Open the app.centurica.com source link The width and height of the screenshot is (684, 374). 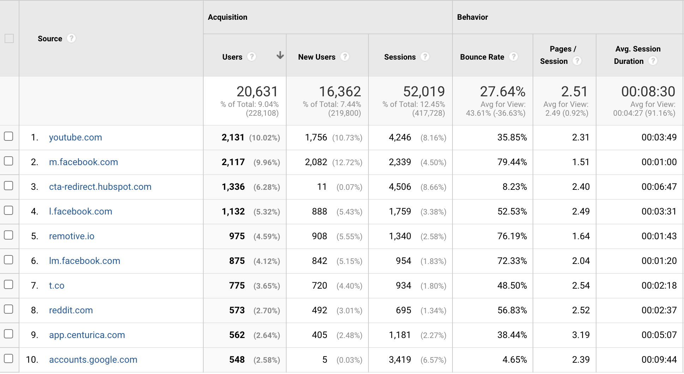(87, 335)
